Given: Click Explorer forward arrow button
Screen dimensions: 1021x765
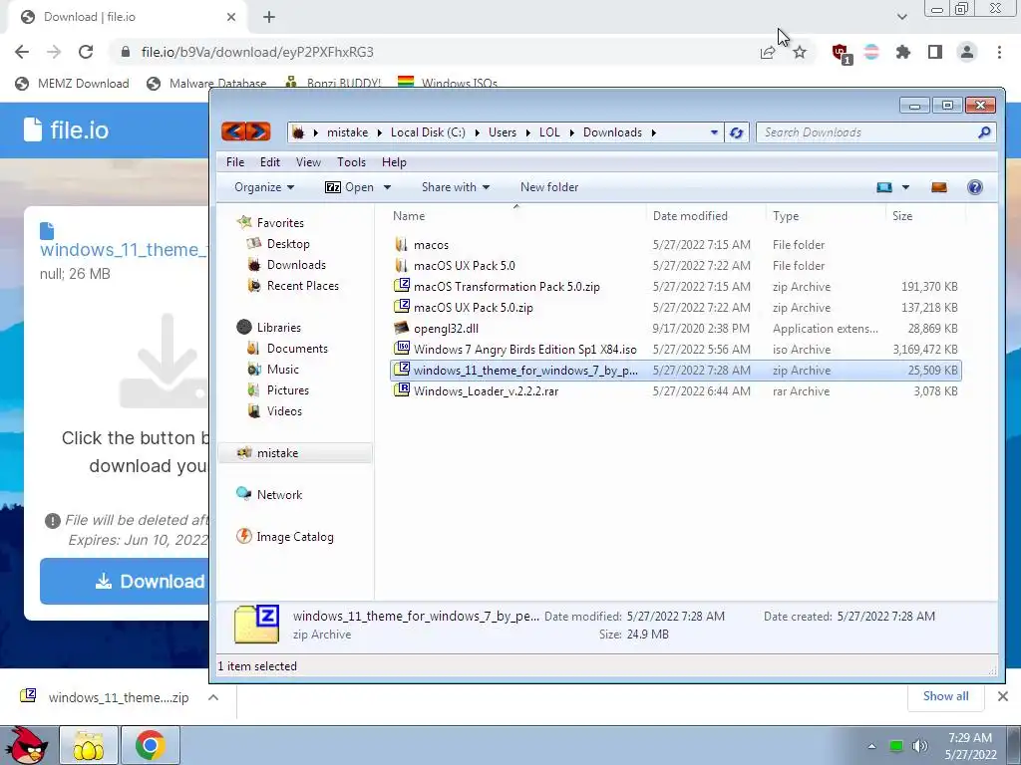Looking at the screenshot, I should coord(258,132).
